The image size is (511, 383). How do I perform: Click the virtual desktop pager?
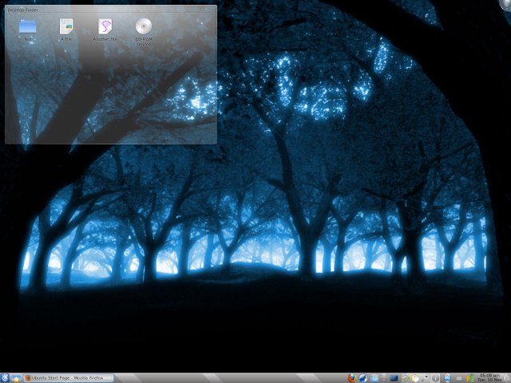383,378
